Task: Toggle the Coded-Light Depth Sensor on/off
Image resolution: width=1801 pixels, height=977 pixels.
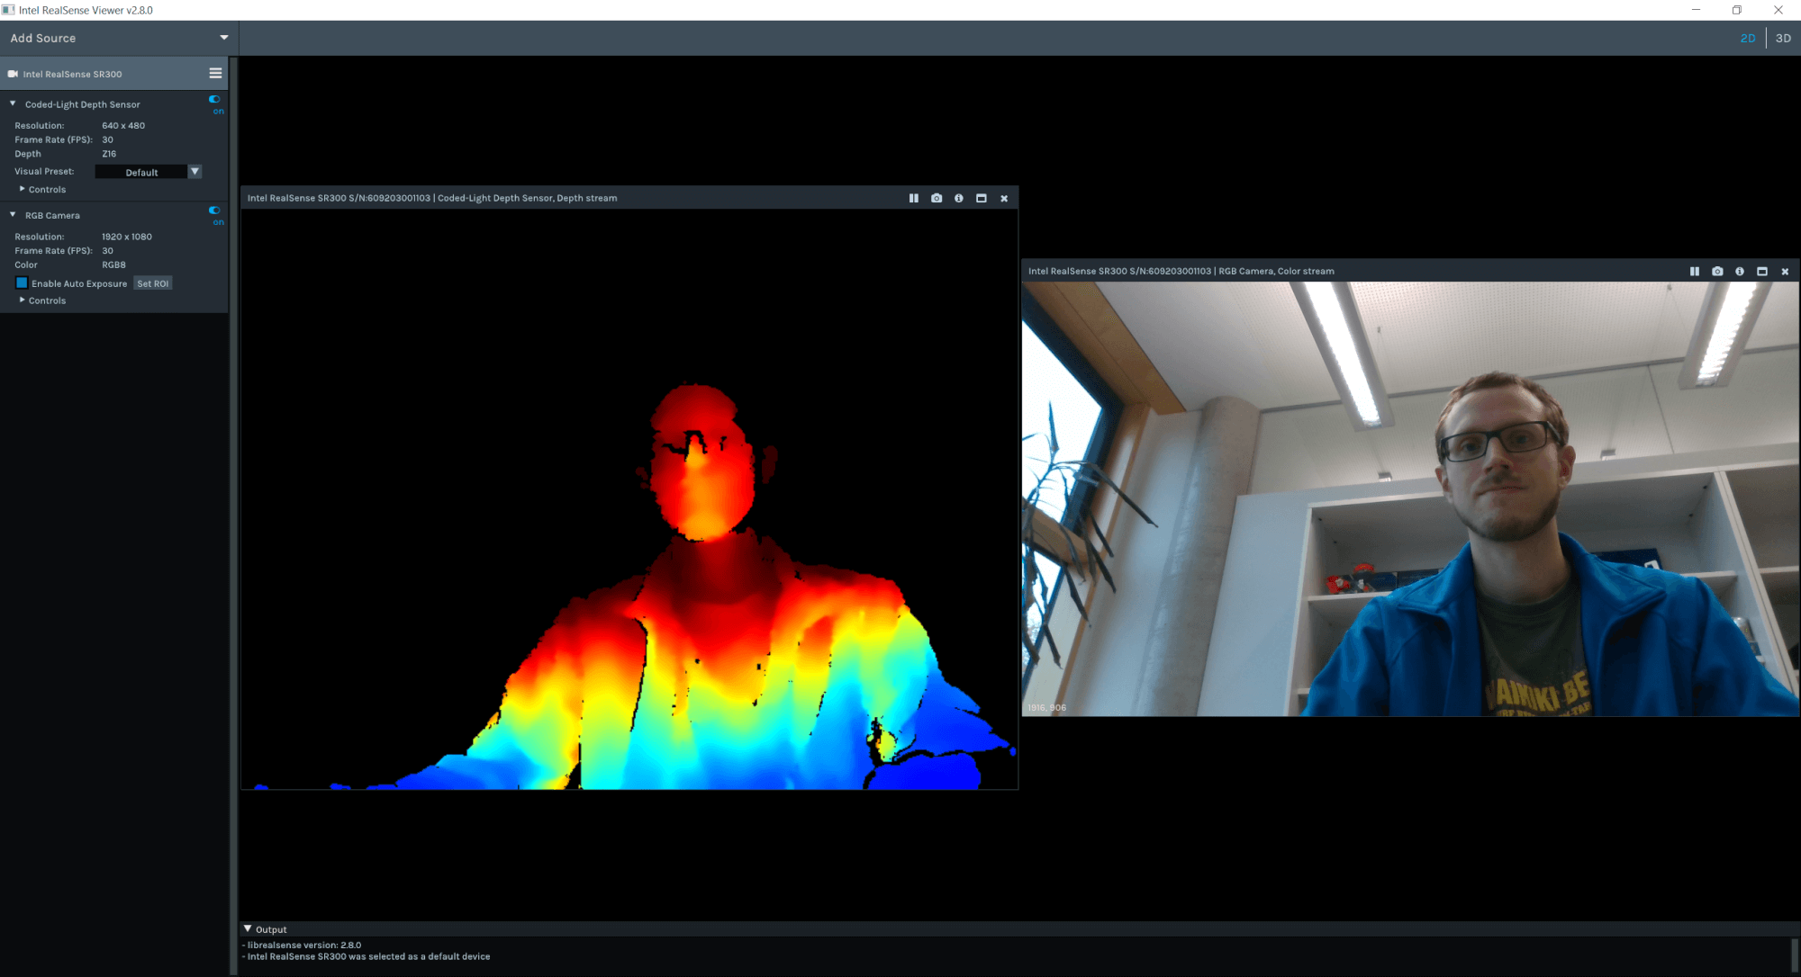Action: (x=214, y=100)
